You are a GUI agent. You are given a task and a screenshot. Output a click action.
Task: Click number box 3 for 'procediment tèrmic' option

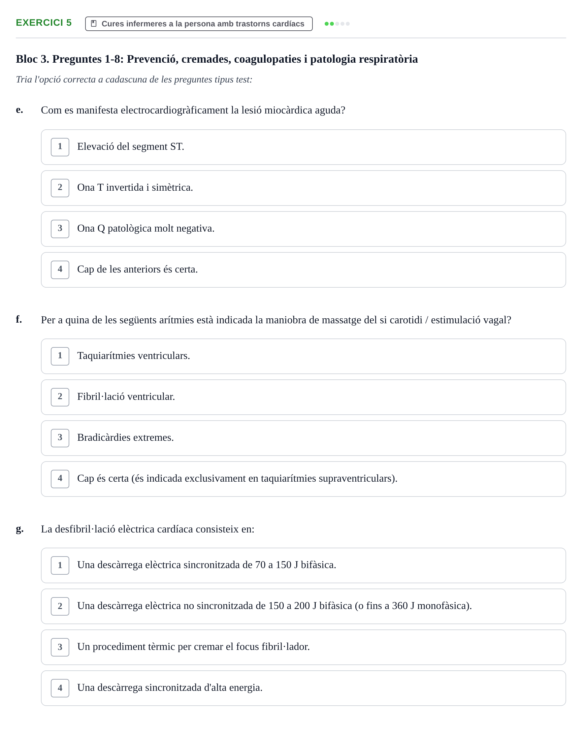tap(60, 647)
